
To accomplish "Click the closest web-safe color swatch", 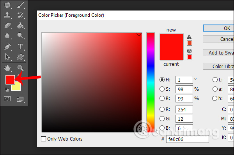I will pyautogui.click(x=190, y=57).
